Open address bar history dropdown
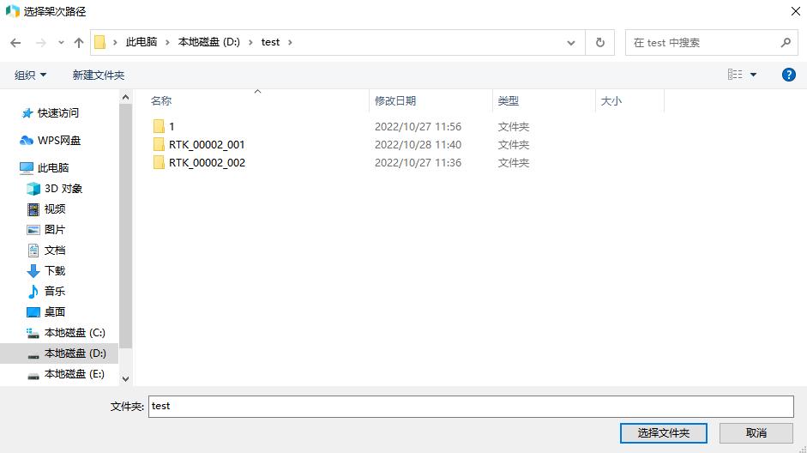Screen dimensions: 807x453 click(571, 43)
